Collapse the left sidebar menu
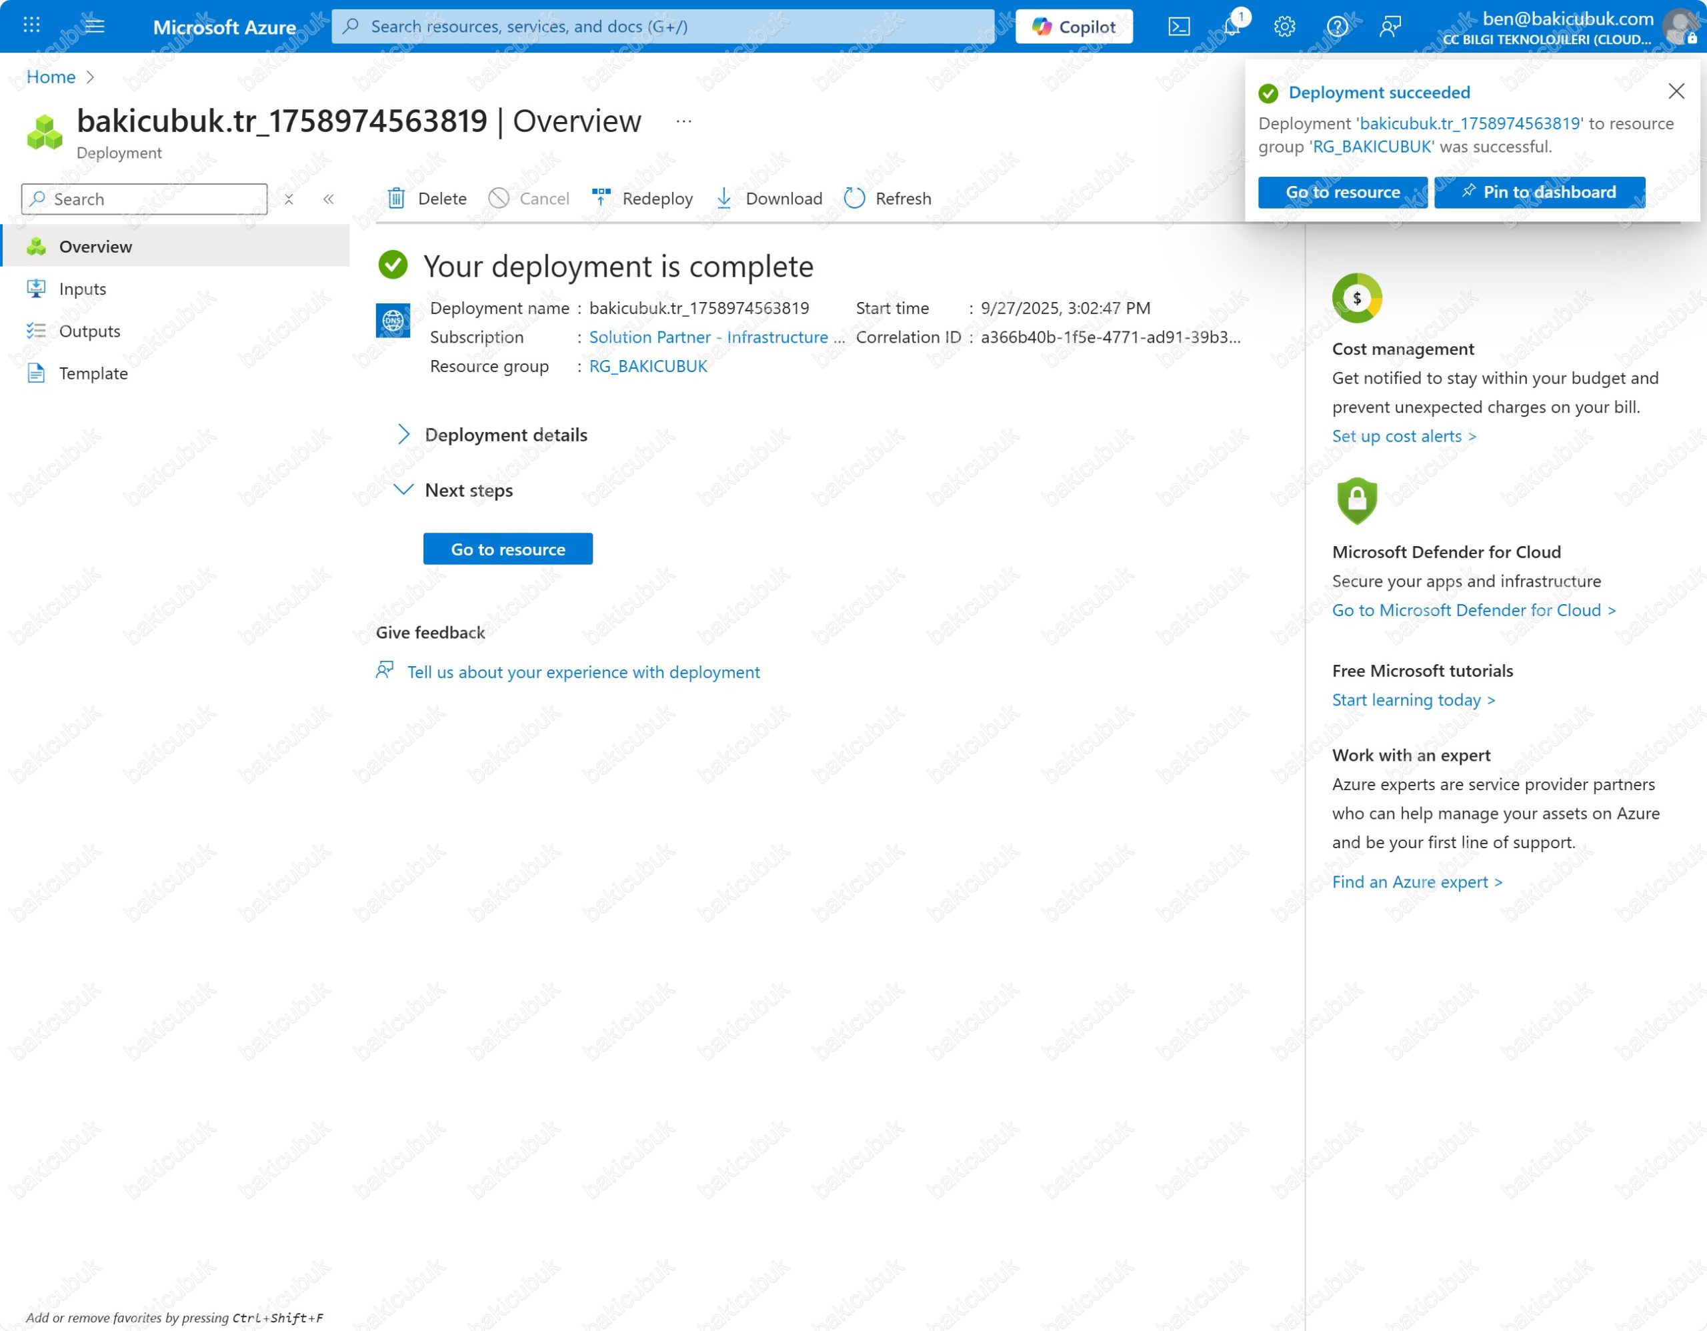This screenshot has height=1331, width=1707. 328,199
